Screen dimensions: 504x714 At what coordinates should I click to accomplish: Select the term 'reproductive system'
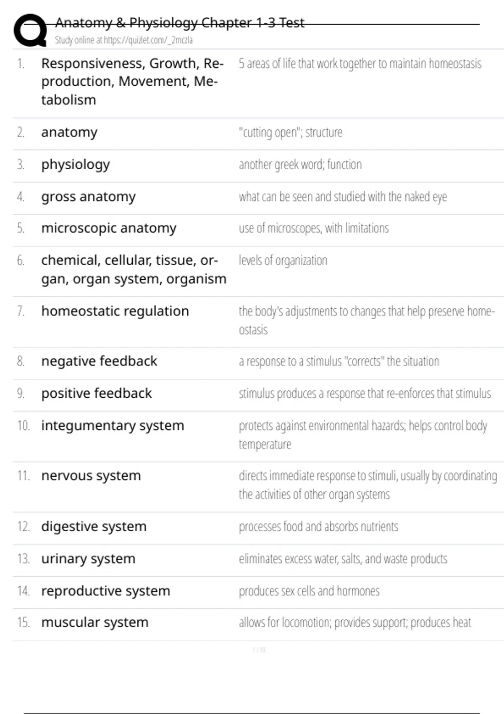click(105, 591)
